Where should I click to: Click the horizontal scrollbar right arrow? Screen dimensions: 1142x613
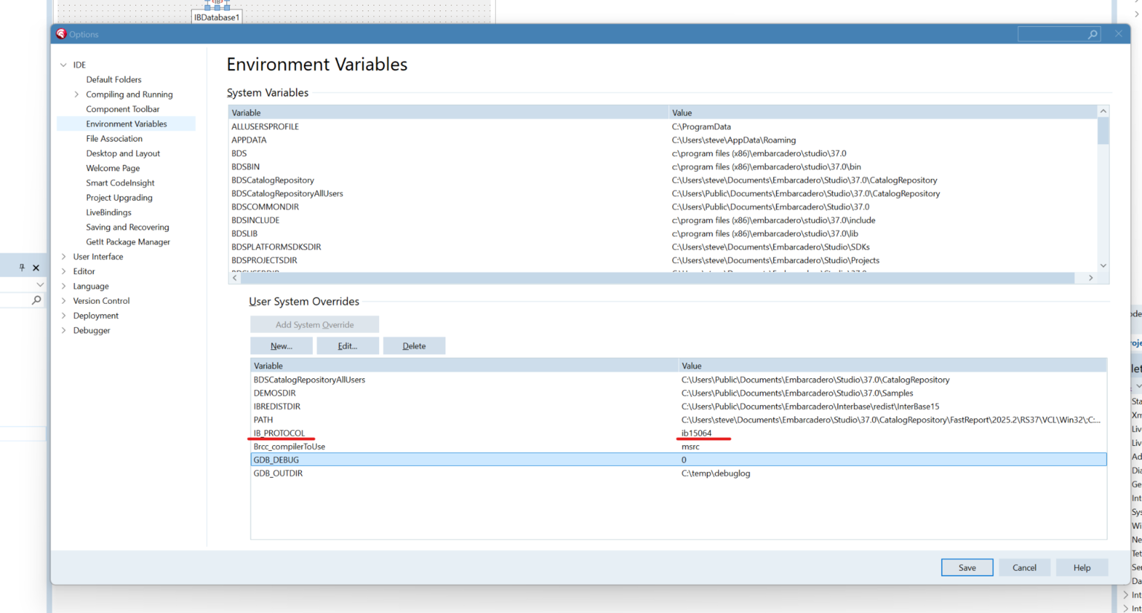tap(1091, 278)
